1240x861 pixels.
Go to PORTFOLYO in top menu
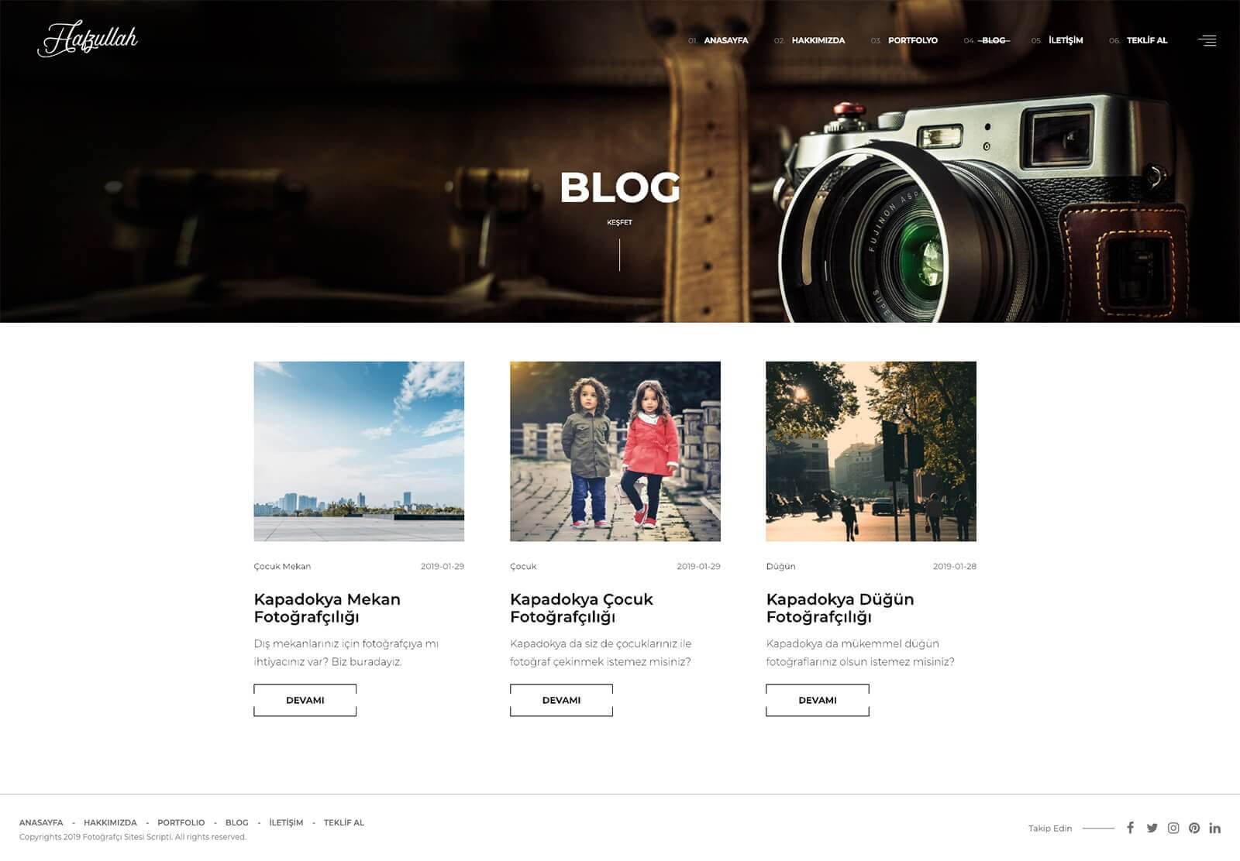[912, 40]
